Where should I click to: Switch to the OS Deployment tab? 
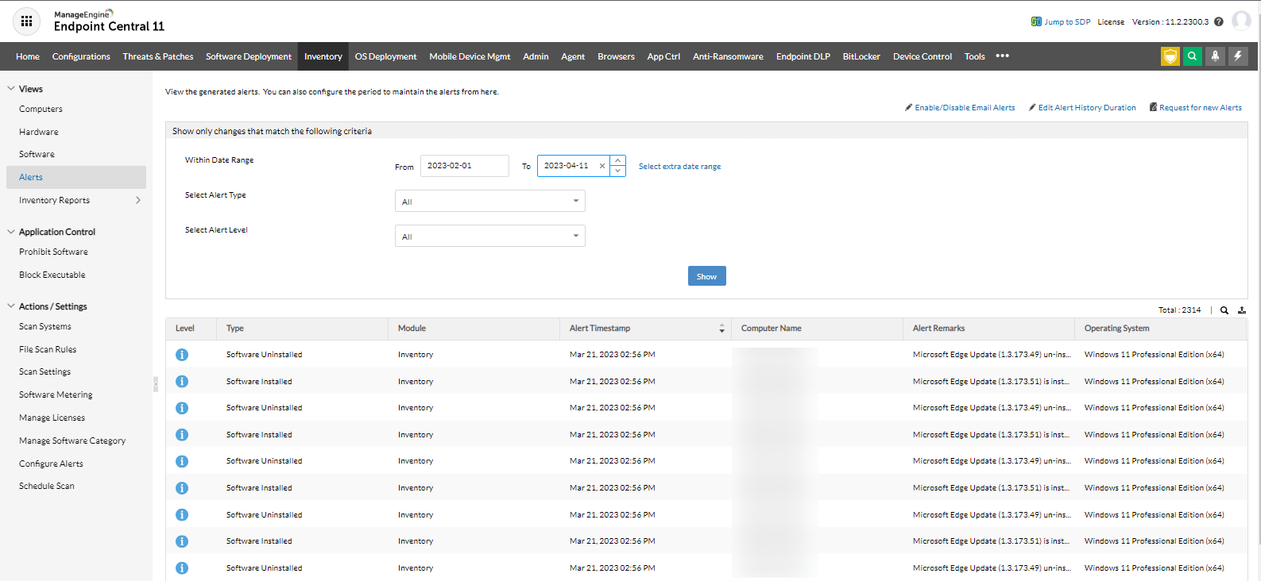385,56
